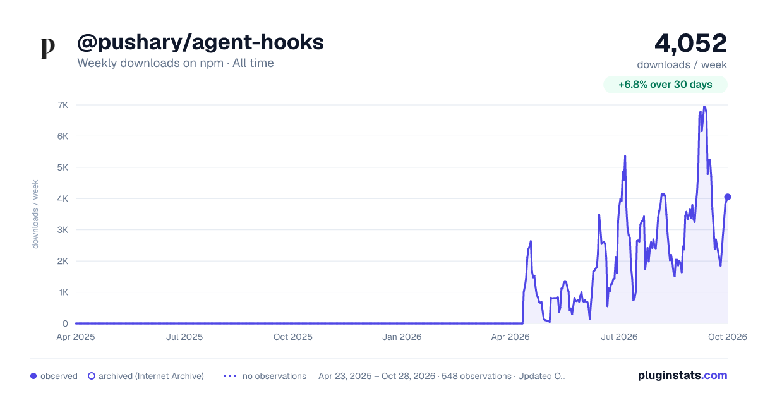Viewport: 758px width, 398px height.
Task: Click the Oct 2026 x-axis label
Action: point(728,337)
